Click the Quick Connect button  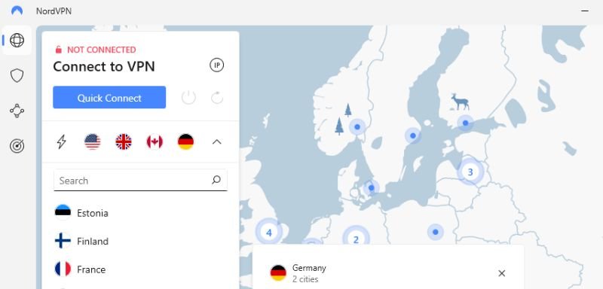pyautogui.click(x=109, y=98)
